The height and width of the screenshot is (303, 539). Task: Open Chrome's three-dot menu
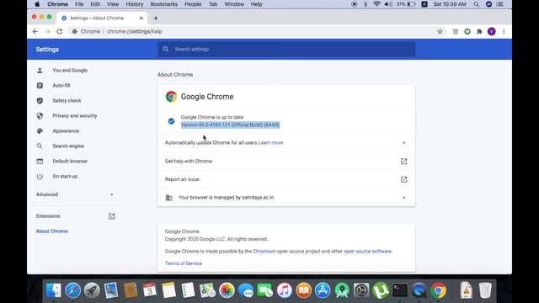504,32
